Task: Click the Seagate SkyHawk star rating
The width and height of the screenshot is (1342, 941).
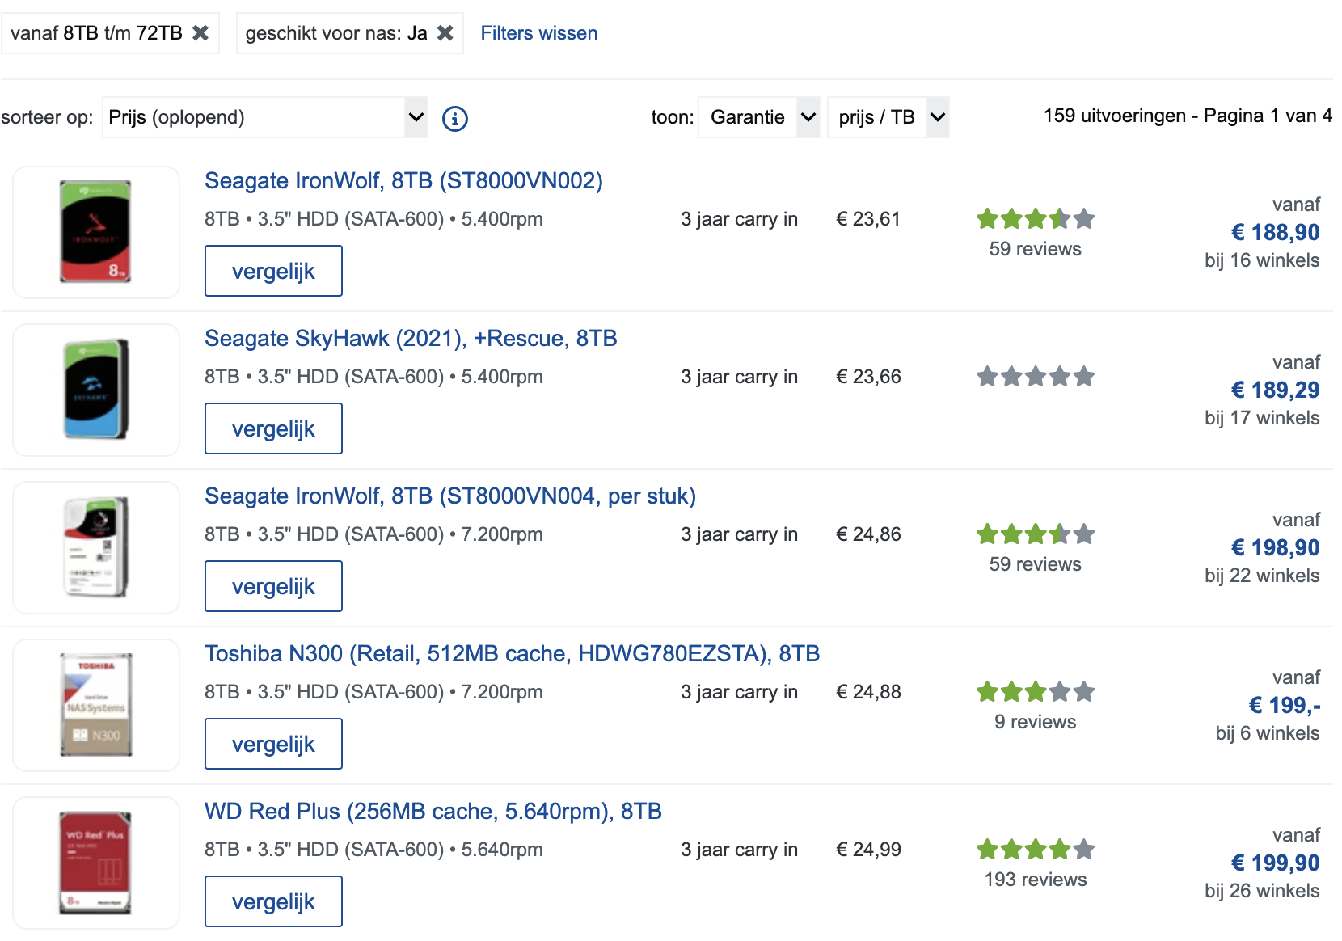Action: [1035, 377]
